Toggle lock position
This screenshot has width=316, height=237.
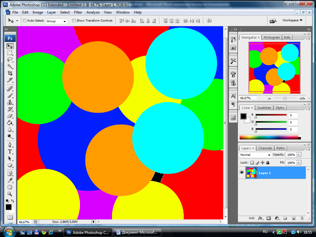tap(262, 163)
